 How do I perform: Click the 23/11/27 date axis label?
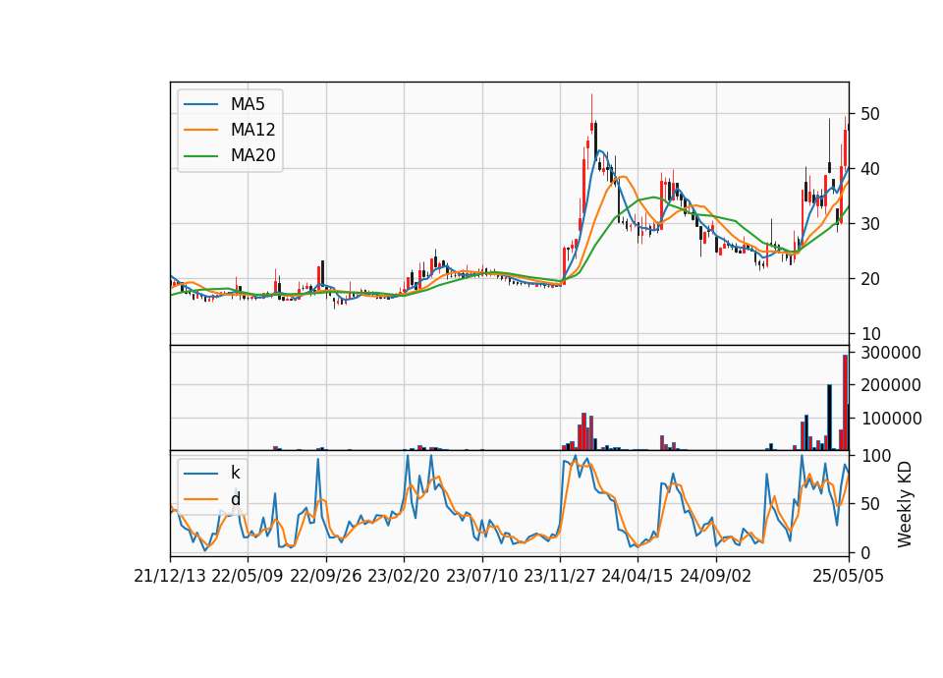click(x=560, y=577)
